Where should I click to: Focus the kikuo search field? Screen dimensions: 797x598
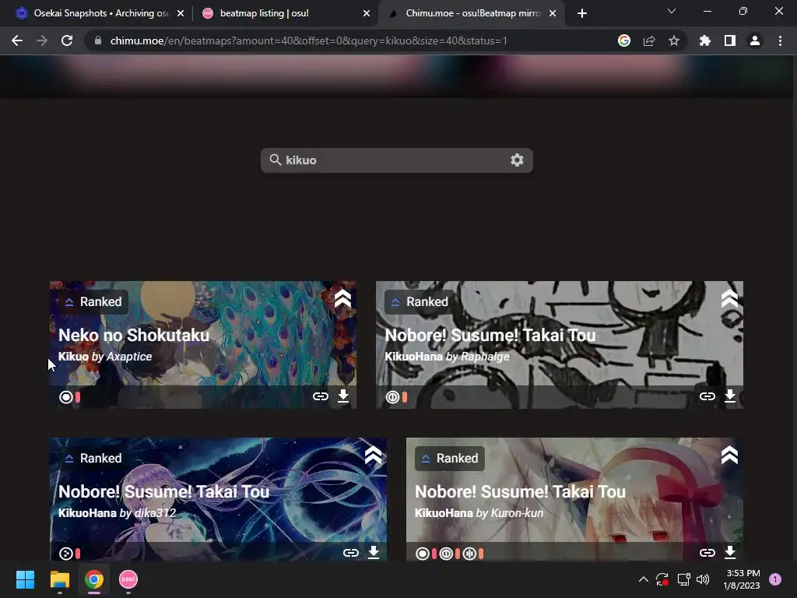396,160
